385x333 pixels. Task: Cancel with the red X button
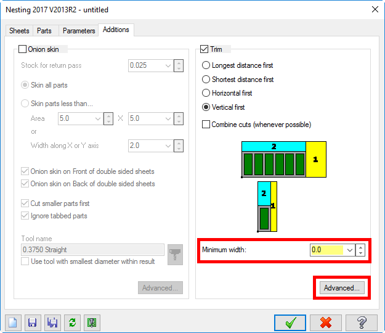[x=326, y=323]
